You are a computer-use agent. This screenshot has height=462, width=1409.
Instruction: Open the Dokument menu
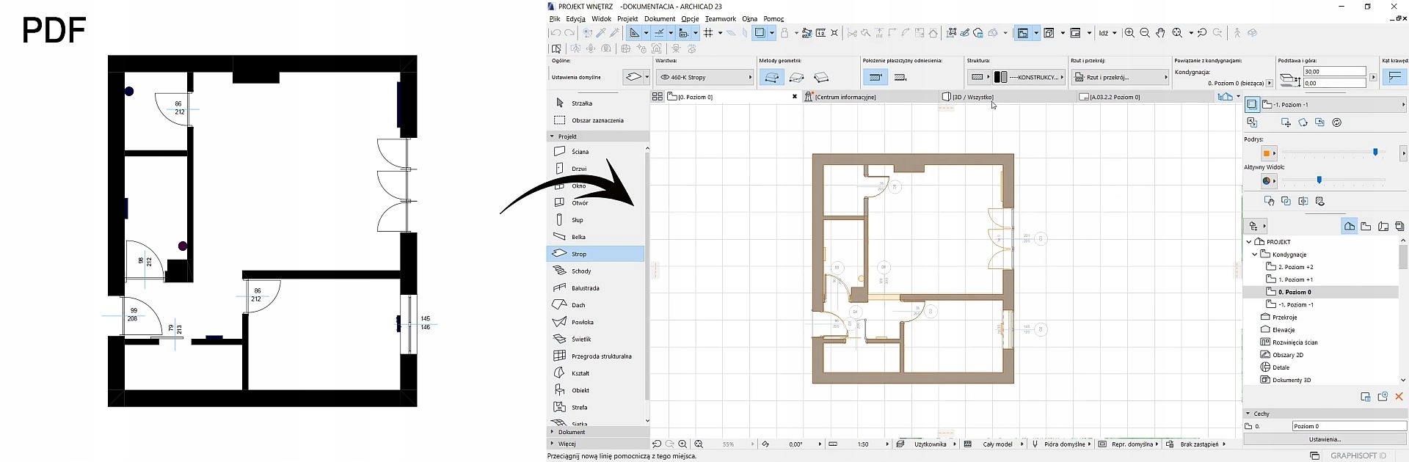point(659,19)
